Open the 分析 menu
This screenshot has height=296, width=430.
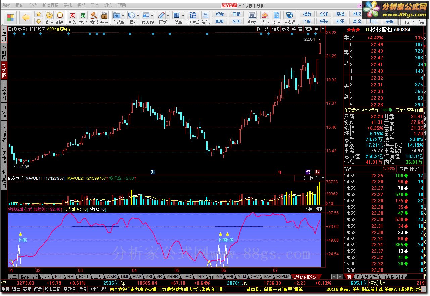(33, 5)
